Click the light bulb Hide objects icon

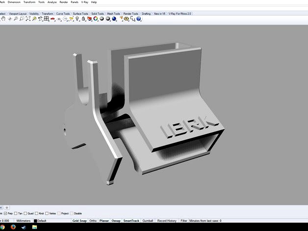coord(77,19)
